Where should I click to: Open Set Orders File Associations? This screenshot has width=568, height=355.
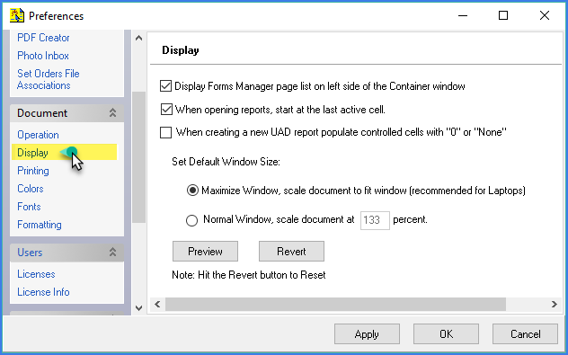[49, 79]
